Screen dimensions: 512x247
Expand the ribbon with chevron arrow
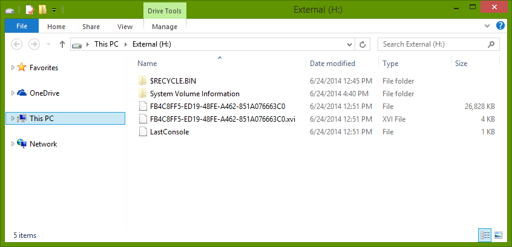click(x=487, y=26)
